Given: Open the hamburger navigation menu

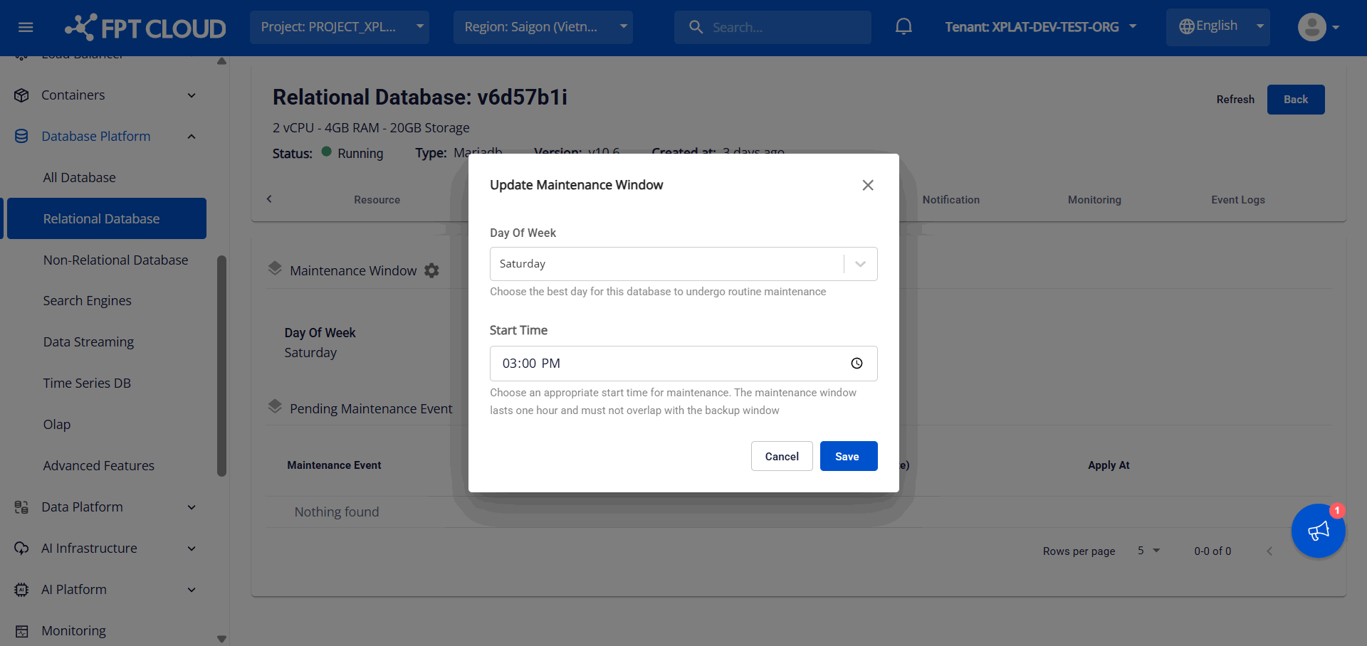Looking at the screenshot, I should tap(26, 28).
